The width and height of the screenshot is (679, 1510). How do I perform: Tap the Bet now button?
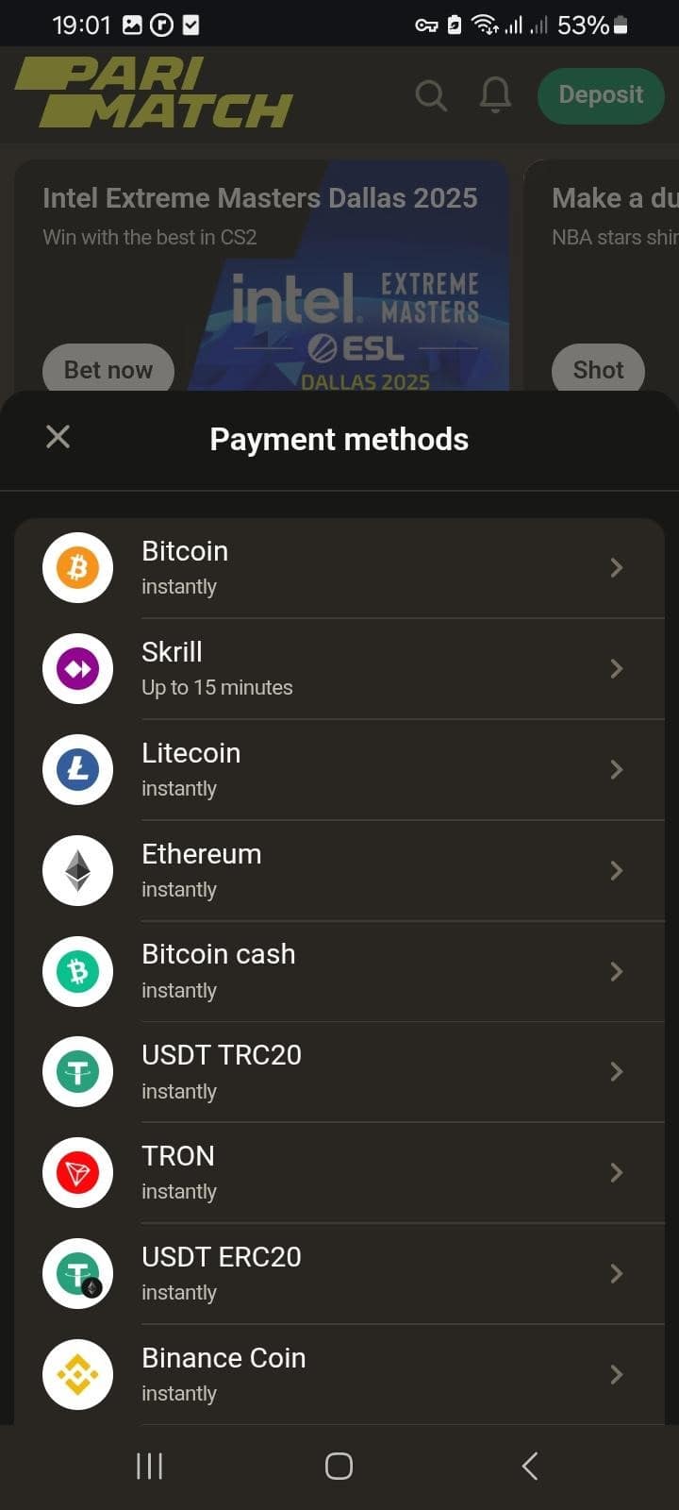click(x=108, y=370)
